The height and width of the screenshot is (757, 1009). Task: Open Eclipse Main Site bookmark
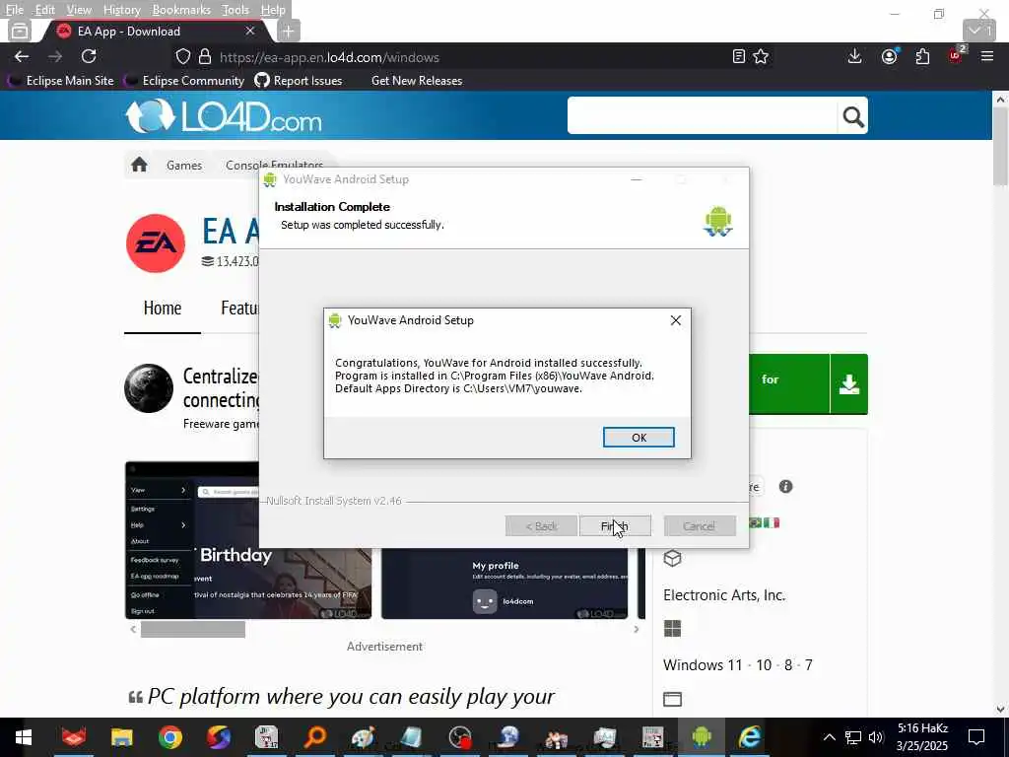click(x=60, y=81)
